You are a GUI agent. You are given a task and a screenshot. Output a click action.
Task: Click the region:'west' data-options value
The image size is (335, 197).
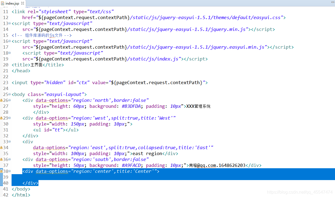pos(123,118)
